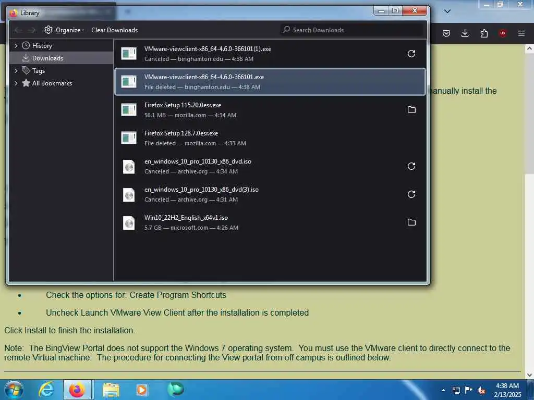Open Firefox Pocket save icon

(x=446, y=33)
